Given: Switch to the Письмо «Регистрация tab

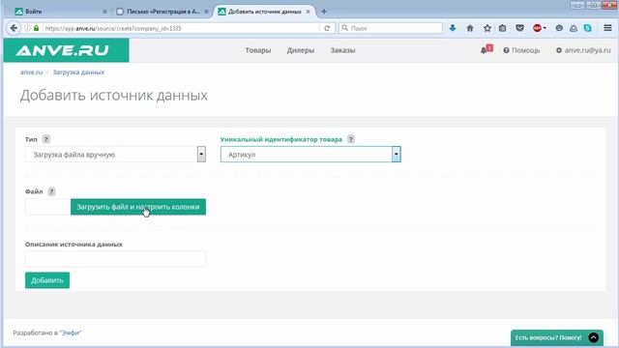Looking at the screenshot, I should [x=162, y=12].
